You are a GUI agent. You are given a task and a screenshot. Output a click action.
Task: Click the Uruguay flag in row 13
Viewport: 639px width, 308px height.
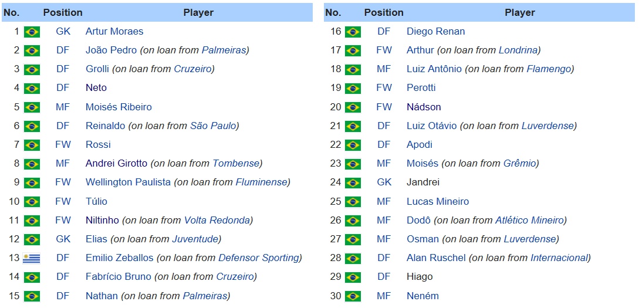coord(32,258)
